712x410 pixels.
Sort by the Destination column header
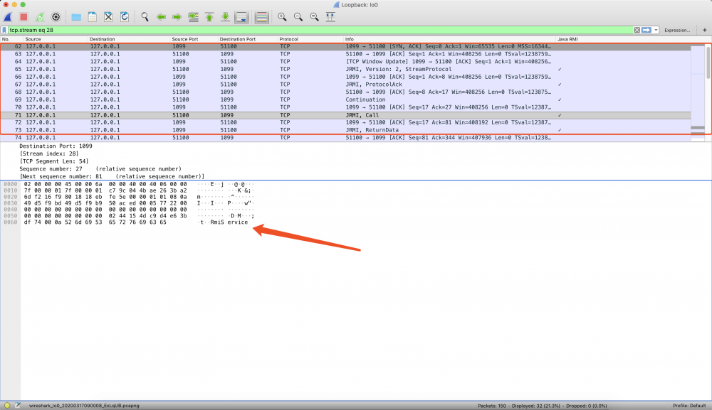pyautogui.click(x=129, y=39)
